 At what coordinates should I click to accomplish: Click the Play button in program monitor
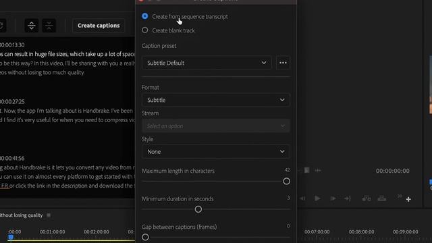pos(317,198)
